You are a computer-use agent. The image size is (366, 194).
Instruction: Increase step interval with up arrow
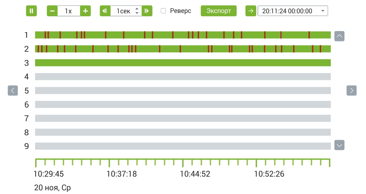coord(137,8)
